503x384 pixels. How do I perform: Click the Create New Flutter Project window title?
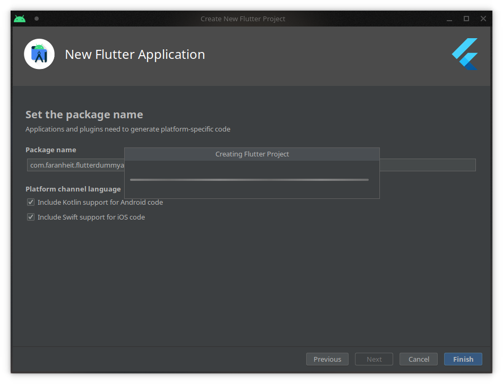243,19
